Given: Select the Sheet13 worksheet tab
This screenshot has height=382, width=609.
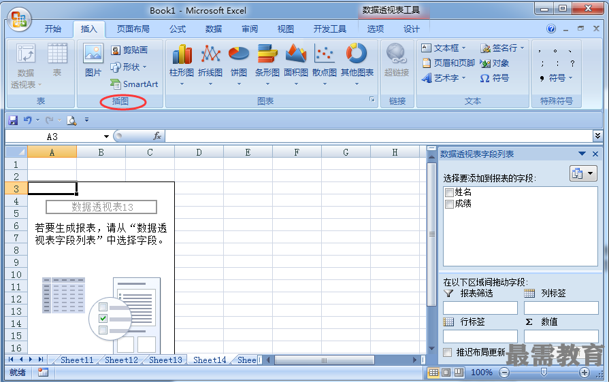Looking at the screenshot, I should [x=165, y=360].
